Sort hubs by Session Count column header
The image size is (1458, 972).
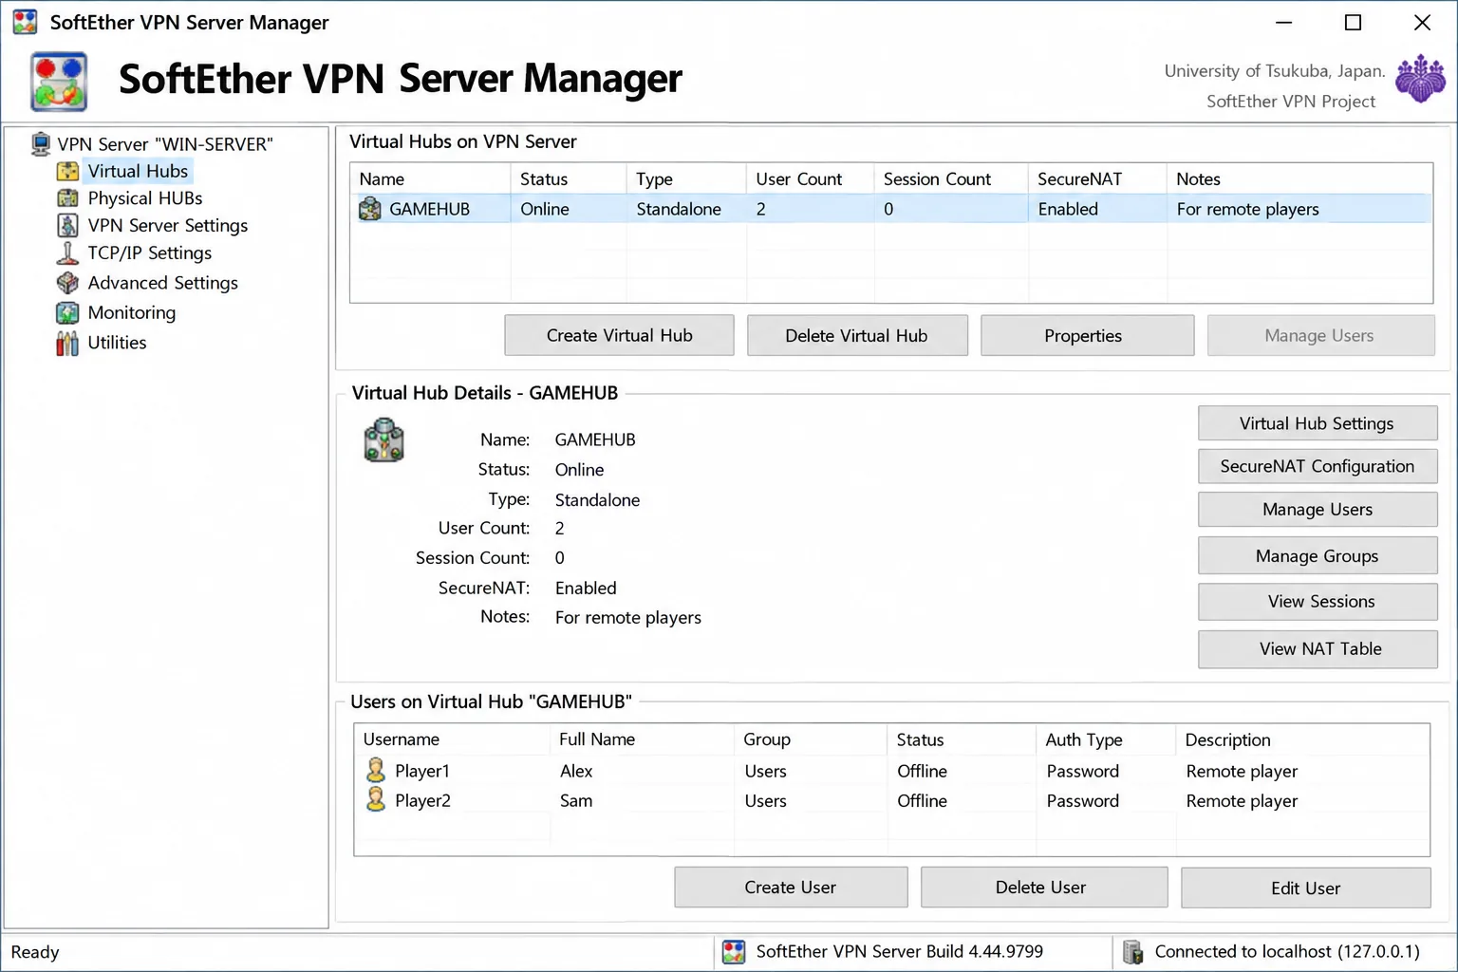click(x=950, y=179)
